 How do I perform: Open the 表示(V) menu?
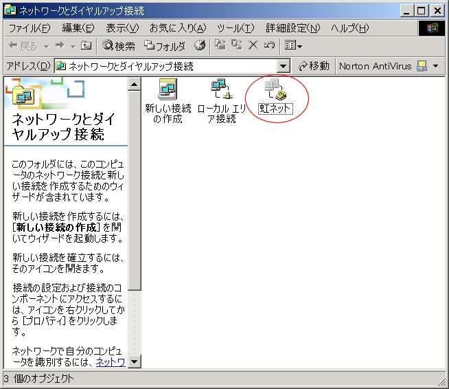[122, 28]
